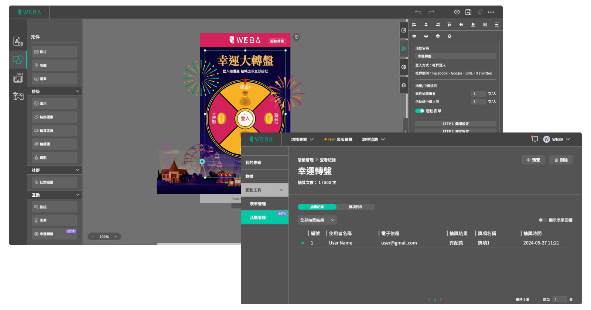Add the 社群追蹤 component

54,182
